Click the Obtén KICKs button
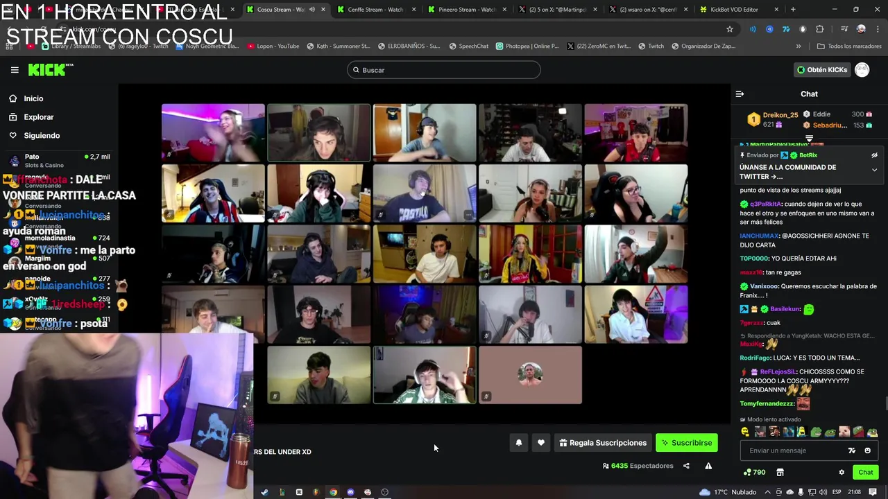The image size is (888, 499). (822, 70)
